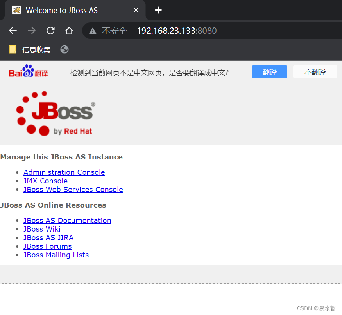Visit the JBoss Wiki link

42,229
